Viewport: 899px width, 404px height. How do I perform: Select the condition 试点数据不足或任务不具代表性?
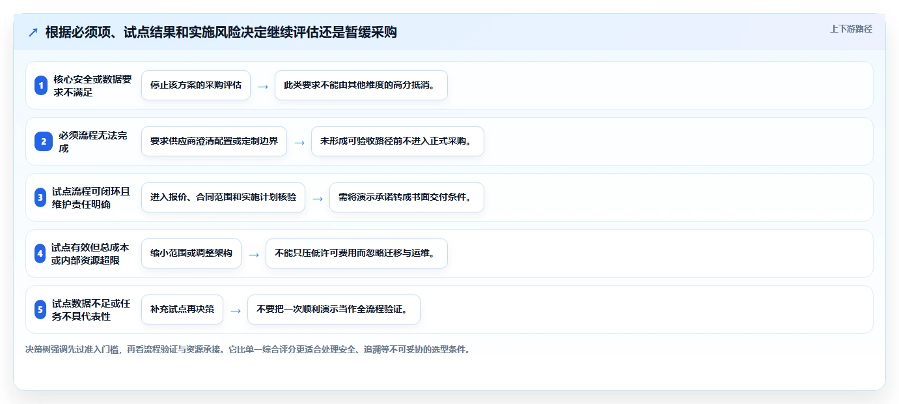point(92,310)
